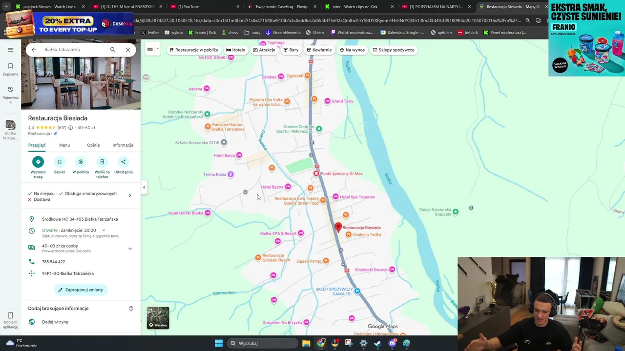Viewport: 625px width, 351px height.
Task: Expand the service options chevron
Action: (130, 195)
